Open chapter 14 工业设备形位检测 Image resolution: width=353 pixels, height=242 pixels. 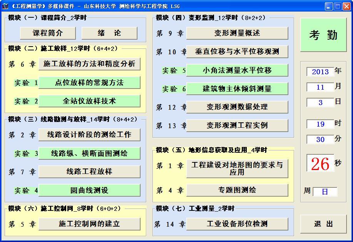click(x=238, y=224)
